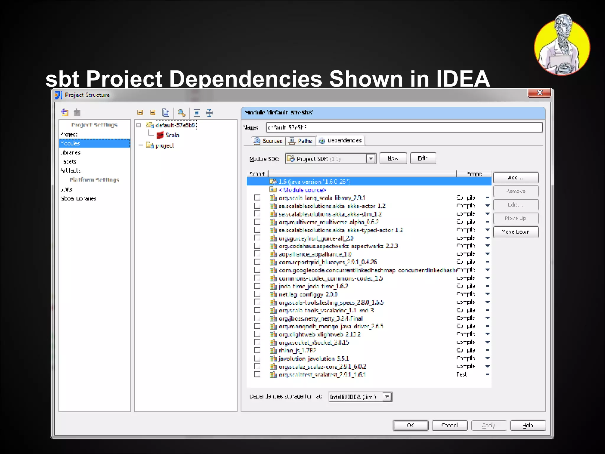The height and width of the screenshot is (454, 605).
Task: Switch to the Paths tab
Action: [x=300, y=141]
